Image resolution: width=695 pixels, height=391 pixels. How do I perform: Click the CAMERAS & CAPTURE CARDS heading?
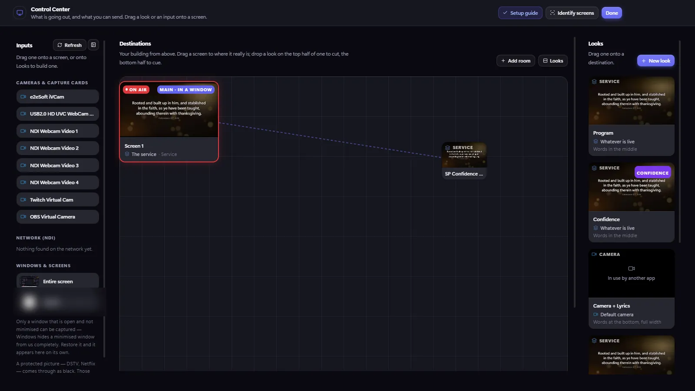point(52,83)
